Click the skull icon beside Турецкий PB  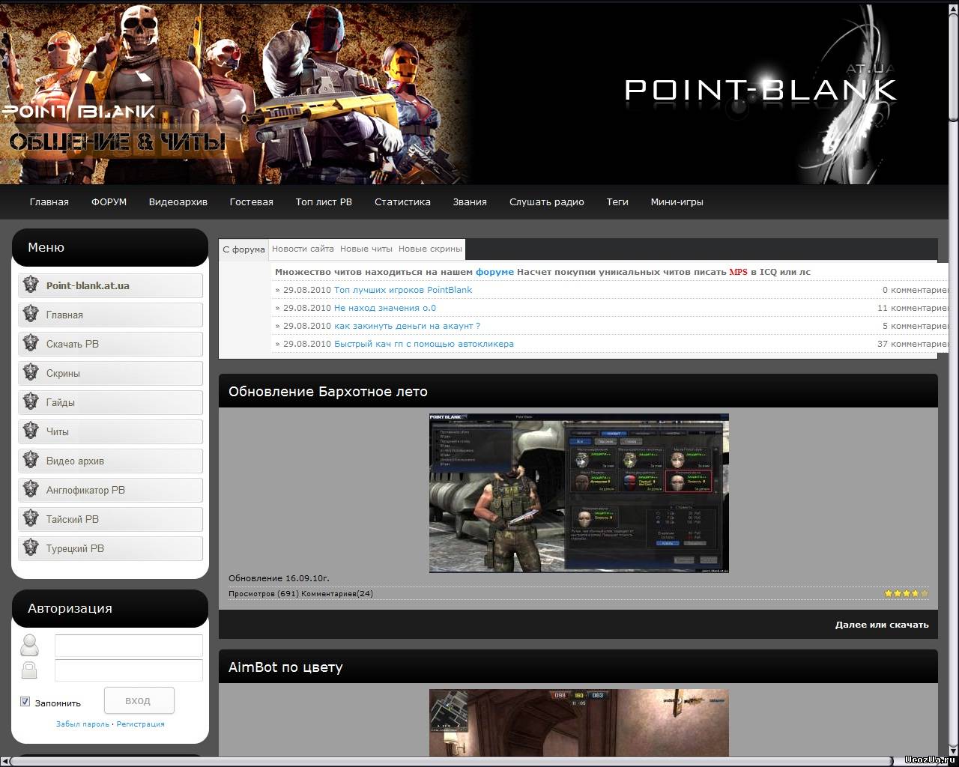31,548
